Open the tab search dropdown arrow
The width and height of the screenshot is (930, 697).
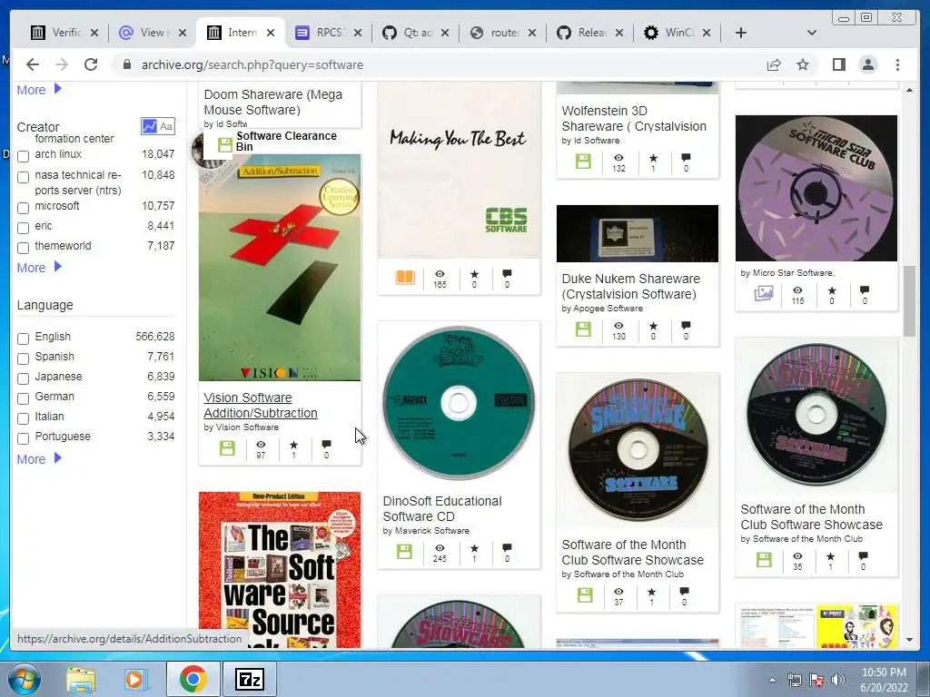[812, 33]
